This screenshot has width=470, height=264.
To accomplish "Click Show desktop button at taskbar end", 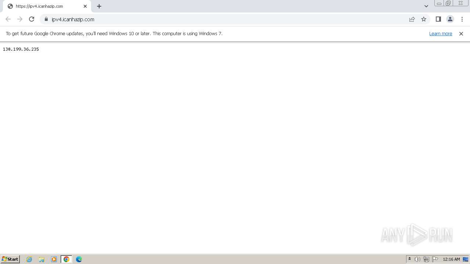I will (x=466, y=259).
